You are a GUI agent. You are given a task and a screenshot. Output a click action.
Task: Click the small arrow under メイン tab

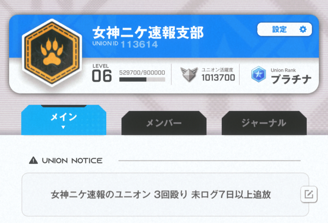click(x=63, y=127)
